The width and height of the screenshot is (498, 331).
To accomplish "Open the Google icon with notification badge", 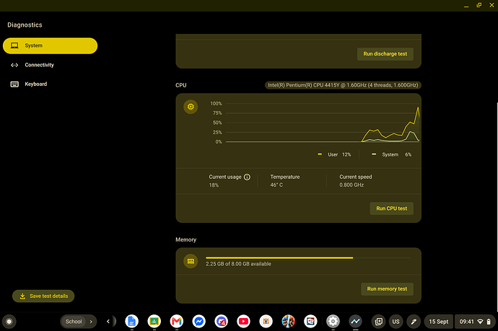I will 221,322.
